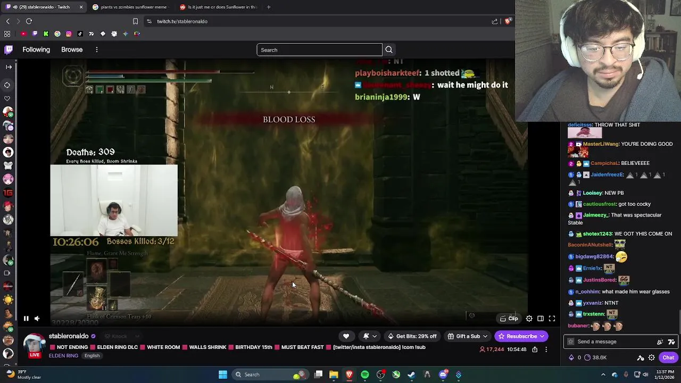Click the English language tag

(92, 355)
